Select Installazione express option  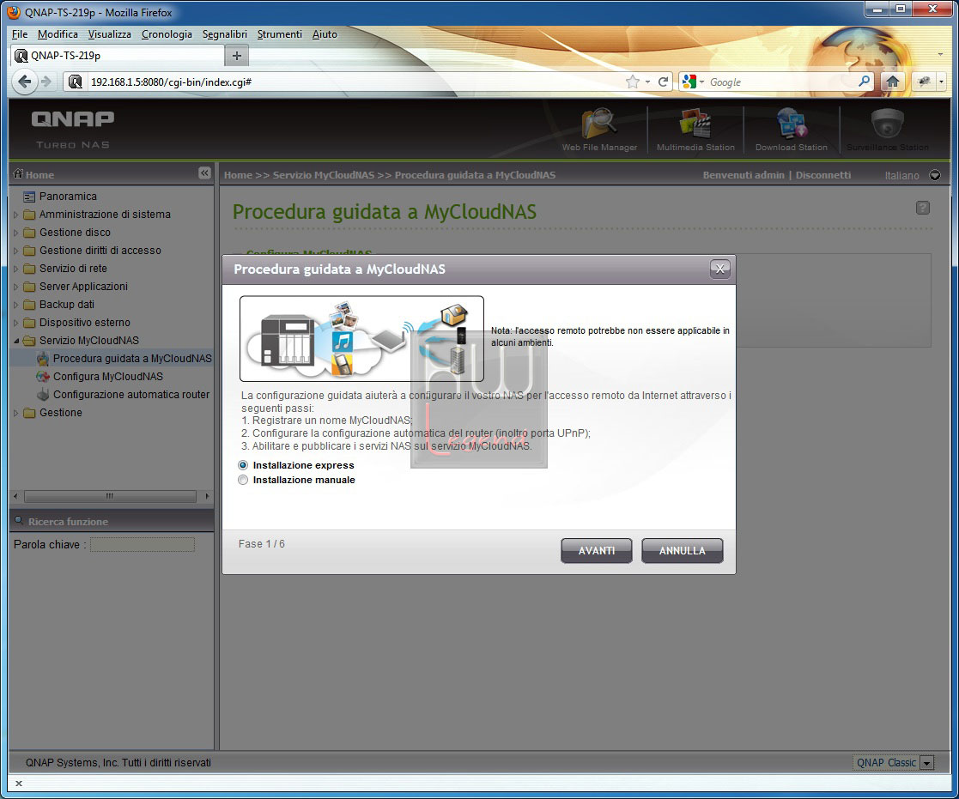pos(243,465)
